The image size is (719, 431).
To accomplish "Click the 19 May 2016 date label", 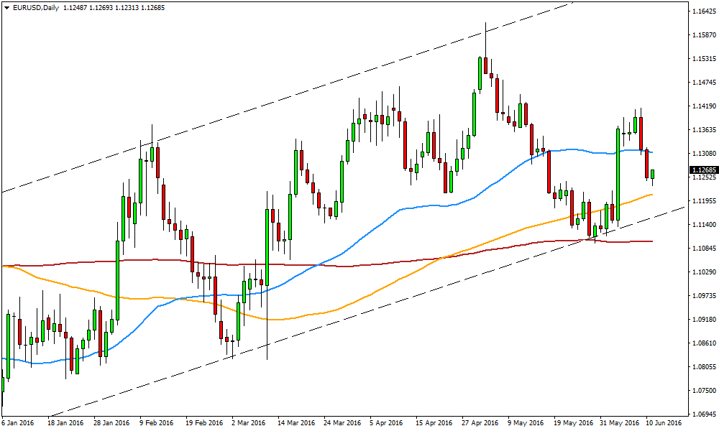I will 572,423.
